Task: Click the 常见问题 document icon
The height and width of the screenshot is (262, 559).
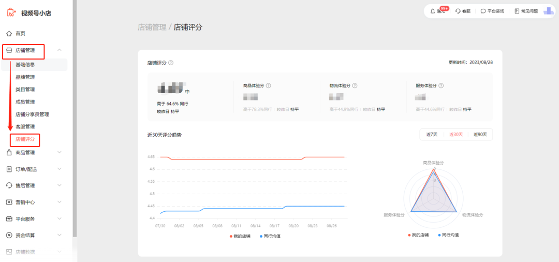Action: point(517,11)
